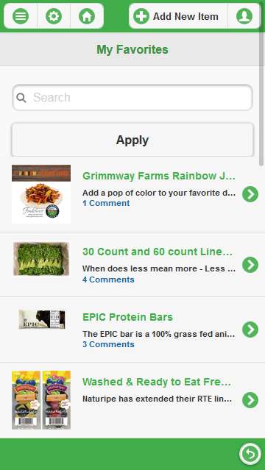Click the Add New Item button
This screenshot has height=470, width=265.
178,16
